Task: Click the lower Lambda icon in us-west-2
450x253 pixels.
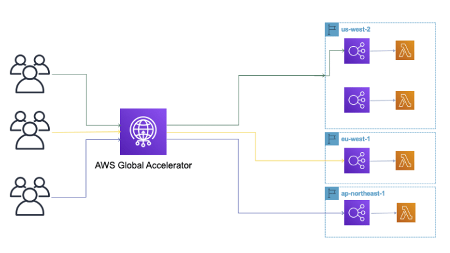Action: pos(405,100)
